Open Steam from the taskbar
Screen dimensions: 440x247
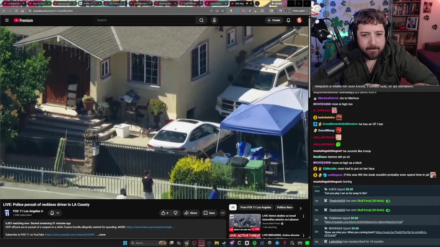click(x=224, y=243)
